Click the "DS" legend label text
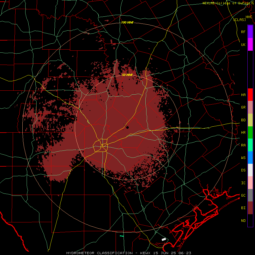255x255 pixels. click(x=243, y=170)
